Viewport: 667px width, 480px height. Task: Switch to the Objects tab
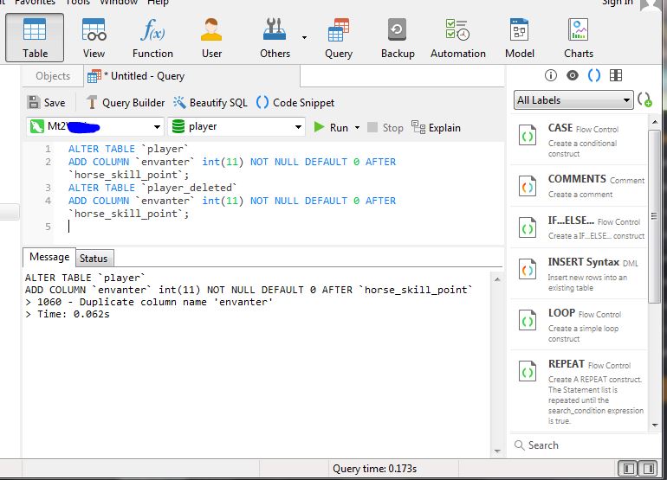click(53, 76)
